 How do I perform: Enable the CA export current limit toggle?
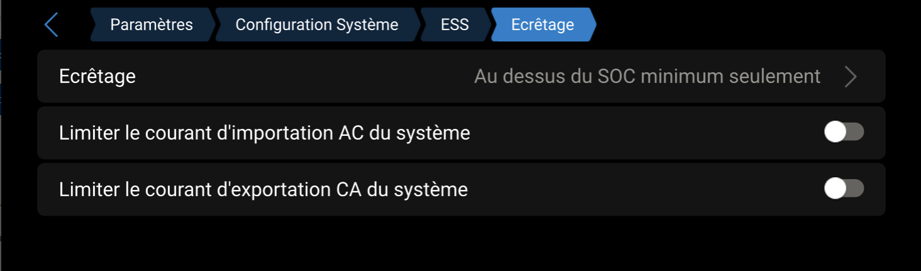tap(844, 189)
